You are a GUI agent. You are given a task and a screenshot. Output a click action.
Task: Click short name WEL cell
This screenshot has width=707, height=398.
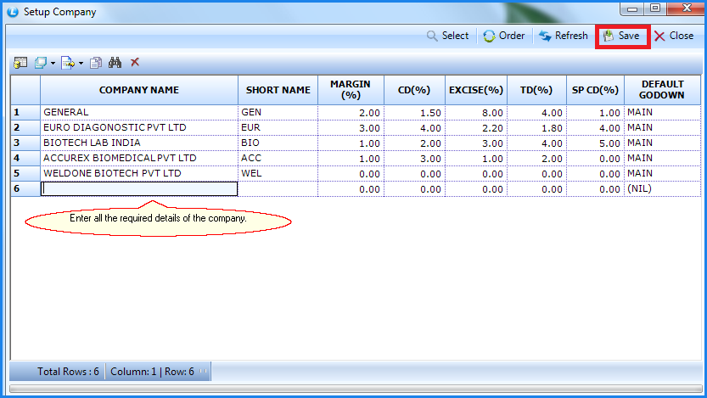[278, 173]
